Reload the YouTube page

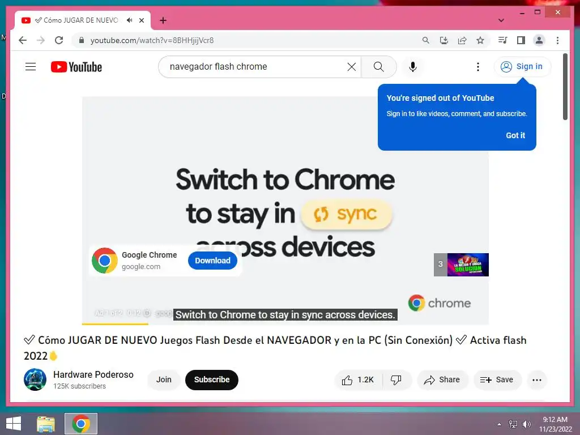point(59,40)
